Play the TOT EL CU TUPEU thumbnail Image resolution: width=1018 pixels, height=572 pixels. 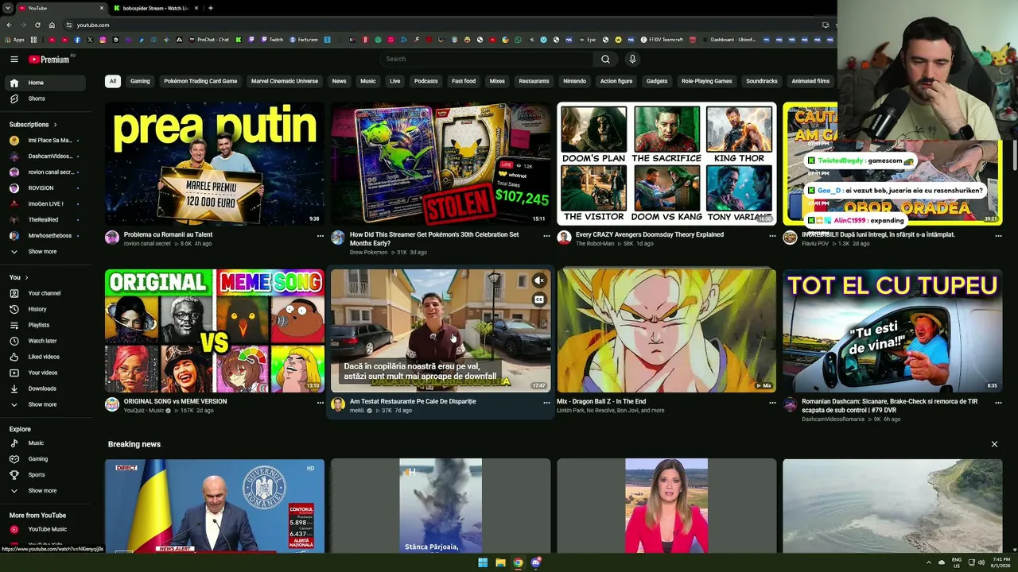point(892,330)
